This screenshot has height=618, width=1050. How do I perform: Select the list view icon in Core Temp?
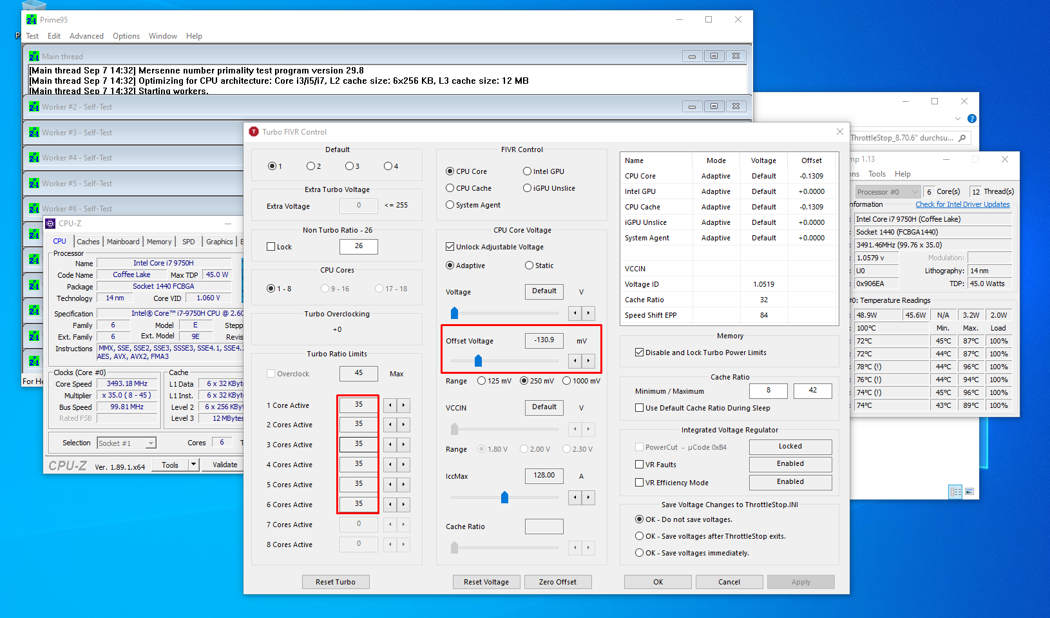(x=955, y=492)
